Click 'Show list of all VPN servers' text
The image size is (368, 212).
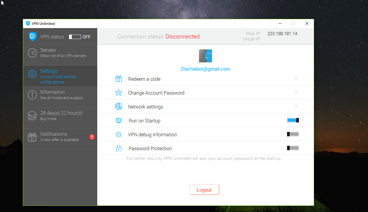click(x=63, y=56)
